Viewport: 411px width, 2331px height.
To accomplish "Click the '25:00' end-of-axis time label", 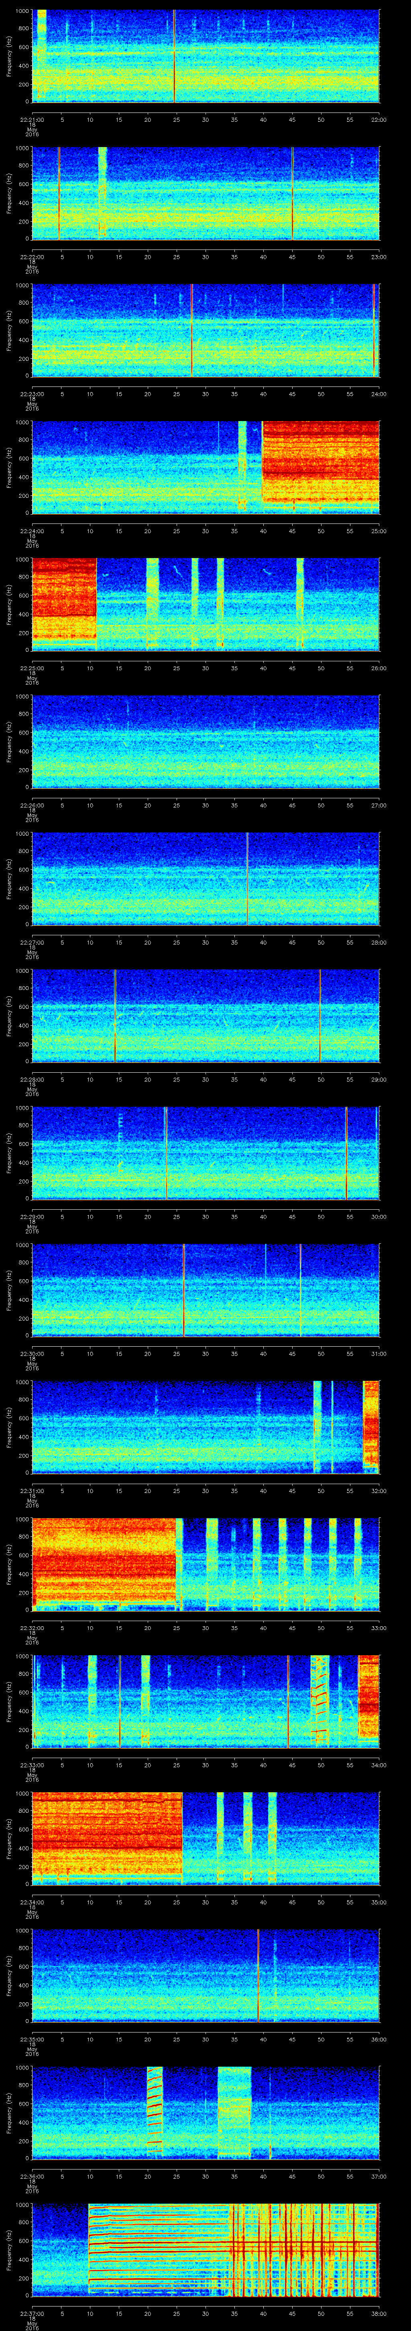I will click(x=378, y=530).
